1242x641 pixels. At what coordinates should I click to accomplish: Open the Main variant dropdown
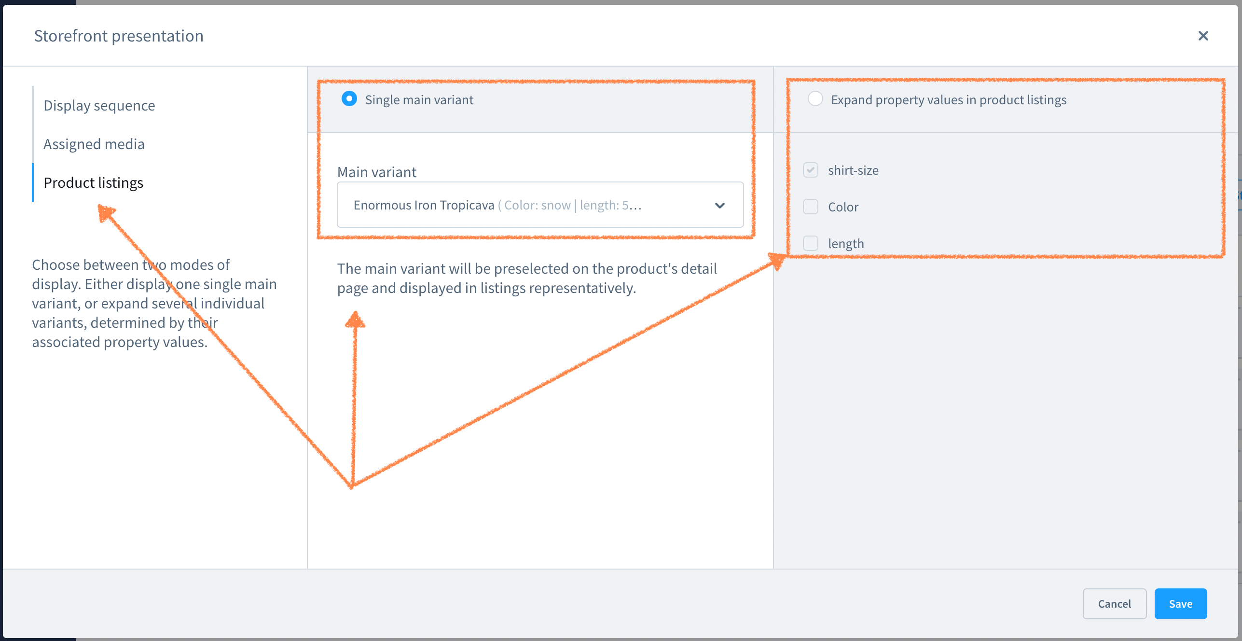[540, 205]
